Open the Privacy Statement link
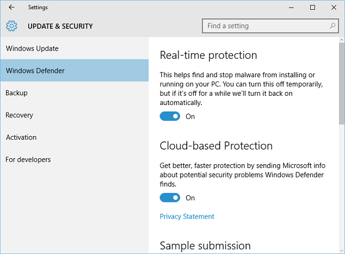Image resolution: width=345 pixels, height=254 pixels. point(187,216)
